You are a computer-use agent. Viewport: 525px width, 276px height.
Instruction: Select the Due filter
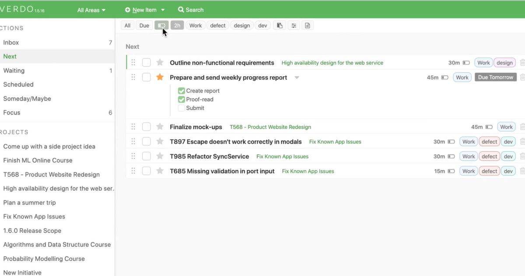pos(144,25)
